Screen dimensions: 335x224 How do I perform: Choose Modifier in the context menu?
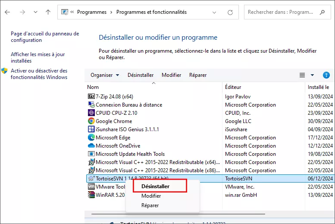click(151, 196)
